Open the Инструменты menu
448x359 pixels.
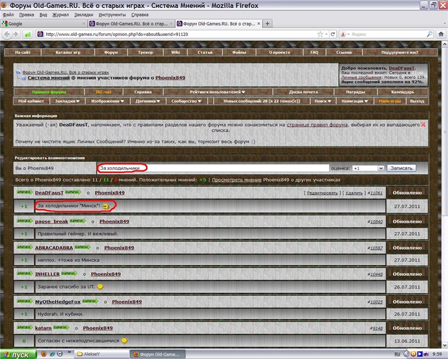(112, 15)
